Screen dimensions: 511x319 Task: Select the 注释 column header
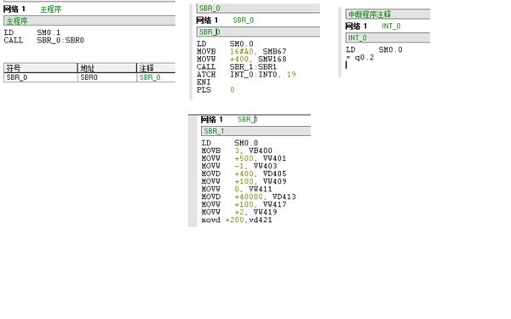(156, 68)
